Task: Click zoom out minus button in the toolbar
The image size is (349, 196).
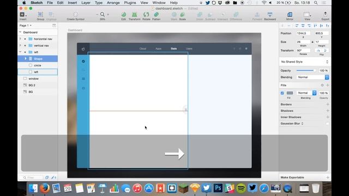Action: coord(97,15)
